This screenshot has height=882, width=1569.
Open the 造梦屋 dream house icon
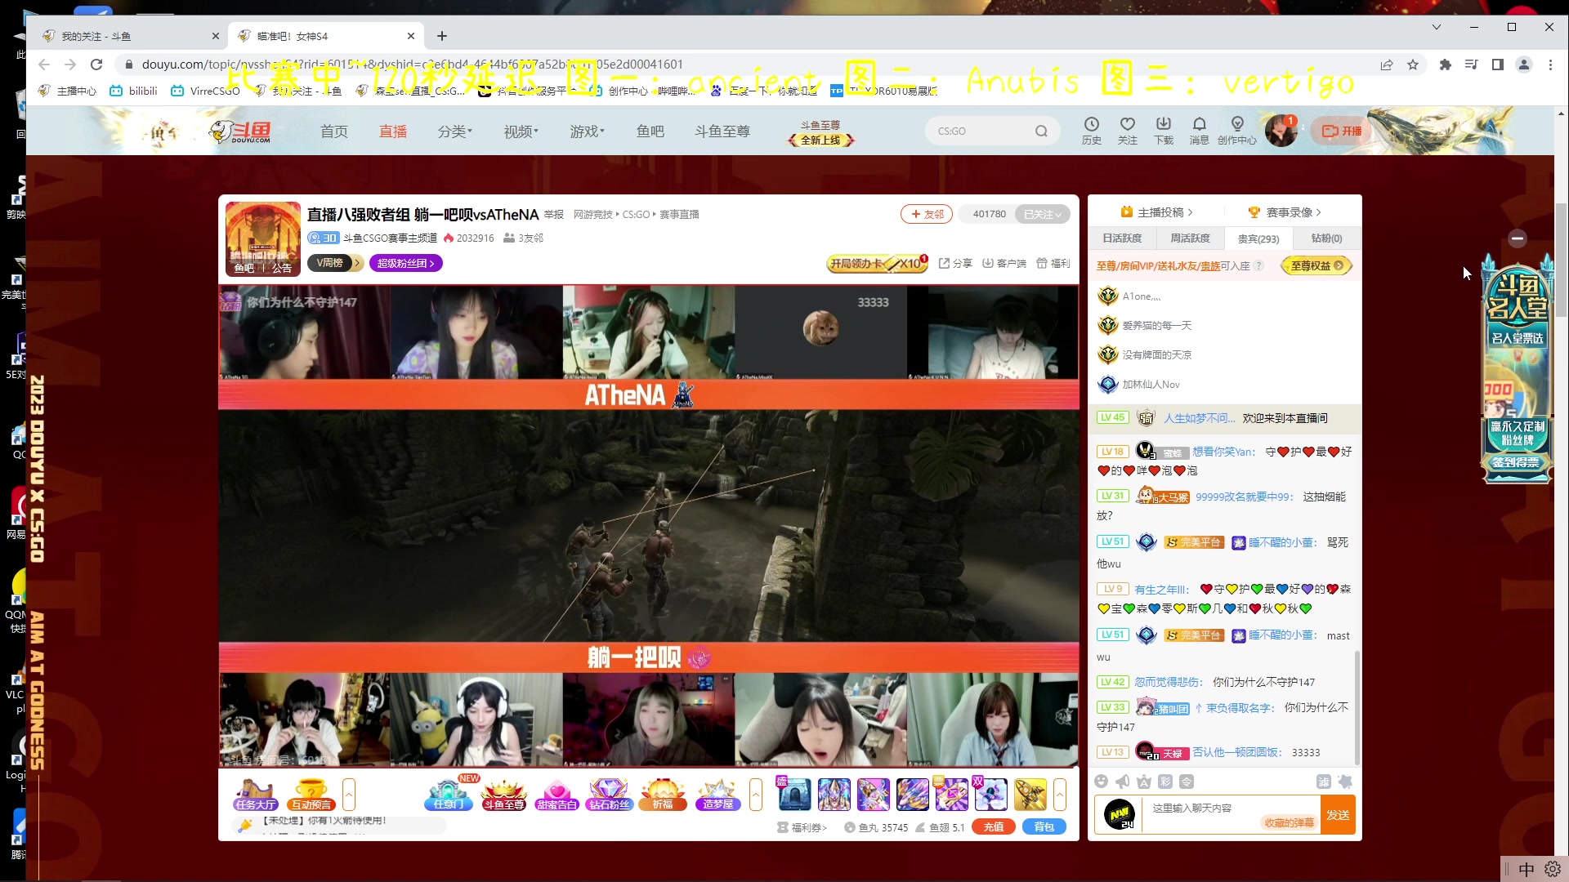coord(718,794)
